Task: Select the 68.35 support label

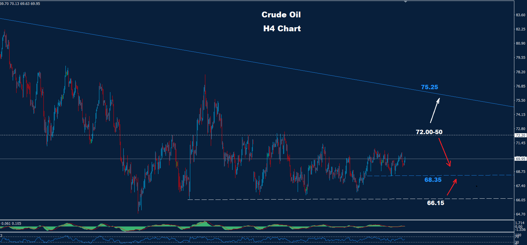Action: tap(433, 180)
